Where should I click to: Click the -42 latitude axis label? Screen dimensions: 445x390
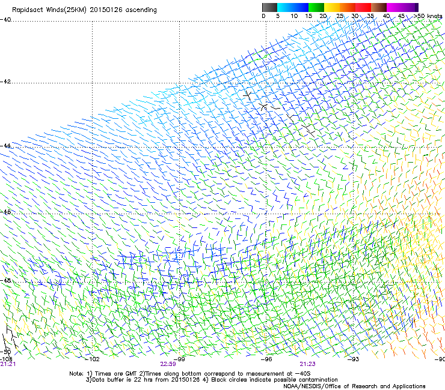(5, 81)
